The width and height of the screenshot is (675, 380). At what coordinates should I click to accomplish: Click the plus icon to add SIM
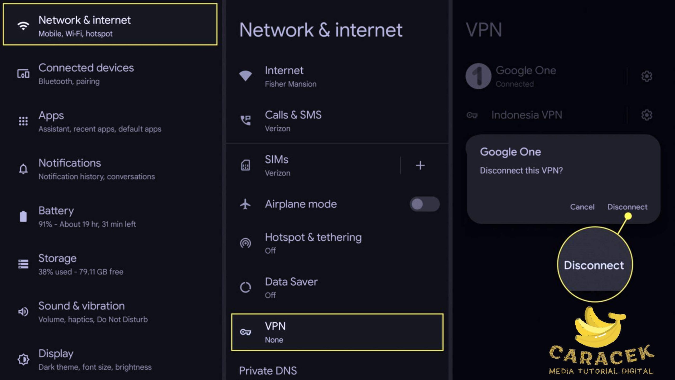[x=420, y=165]
